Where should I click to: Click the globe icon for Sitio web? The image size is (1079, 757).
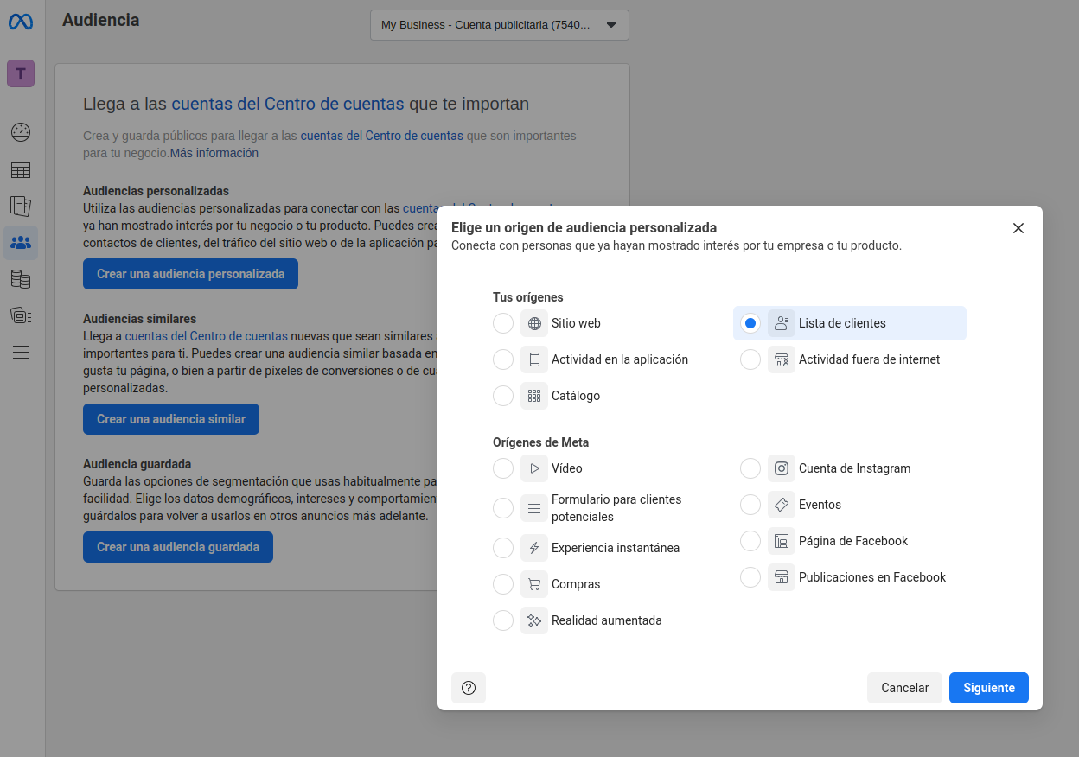pyautogui.click(x=534, y=323)
